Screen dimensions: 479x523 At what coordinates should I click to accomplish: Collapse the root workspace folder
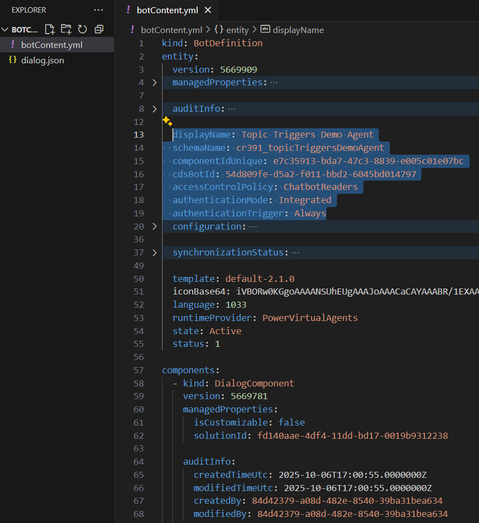6,30
